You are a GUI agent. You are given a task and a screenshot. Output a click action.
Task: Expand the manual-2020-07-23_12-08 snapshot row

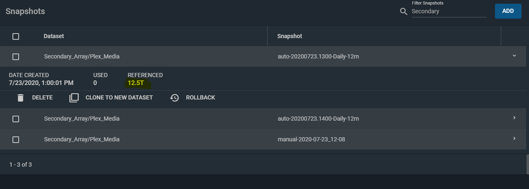click(x=514, y=138)
